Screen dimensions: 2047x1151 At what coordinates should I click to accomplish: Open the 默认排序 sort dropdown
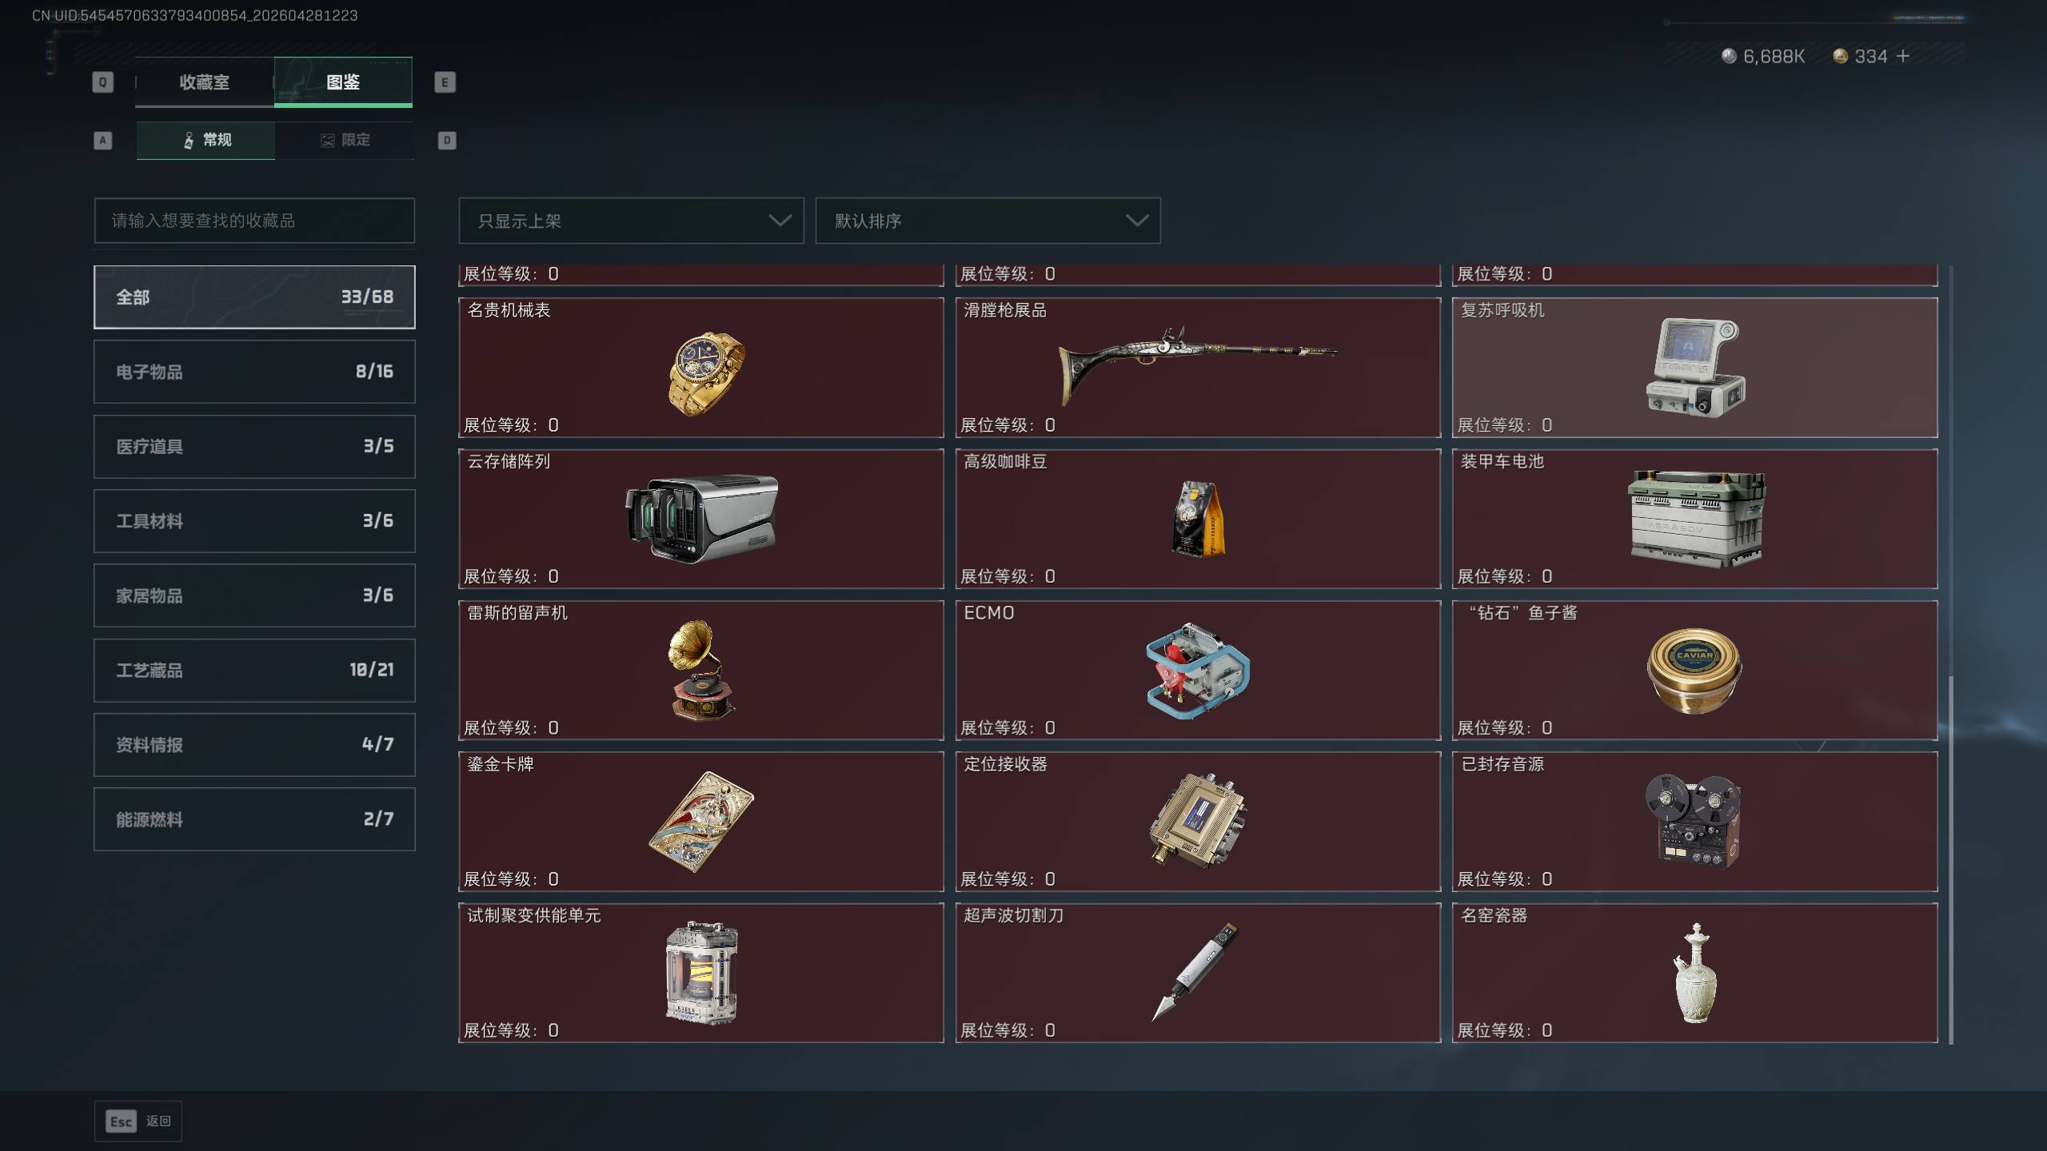988,221
